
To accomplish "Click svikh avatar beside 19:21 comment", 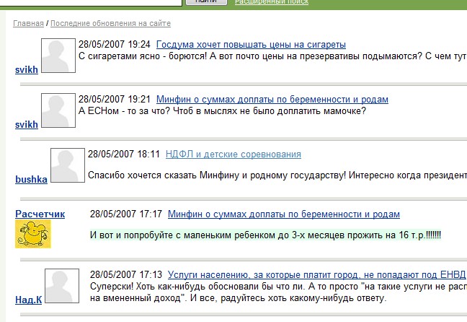I will (58, 110).
